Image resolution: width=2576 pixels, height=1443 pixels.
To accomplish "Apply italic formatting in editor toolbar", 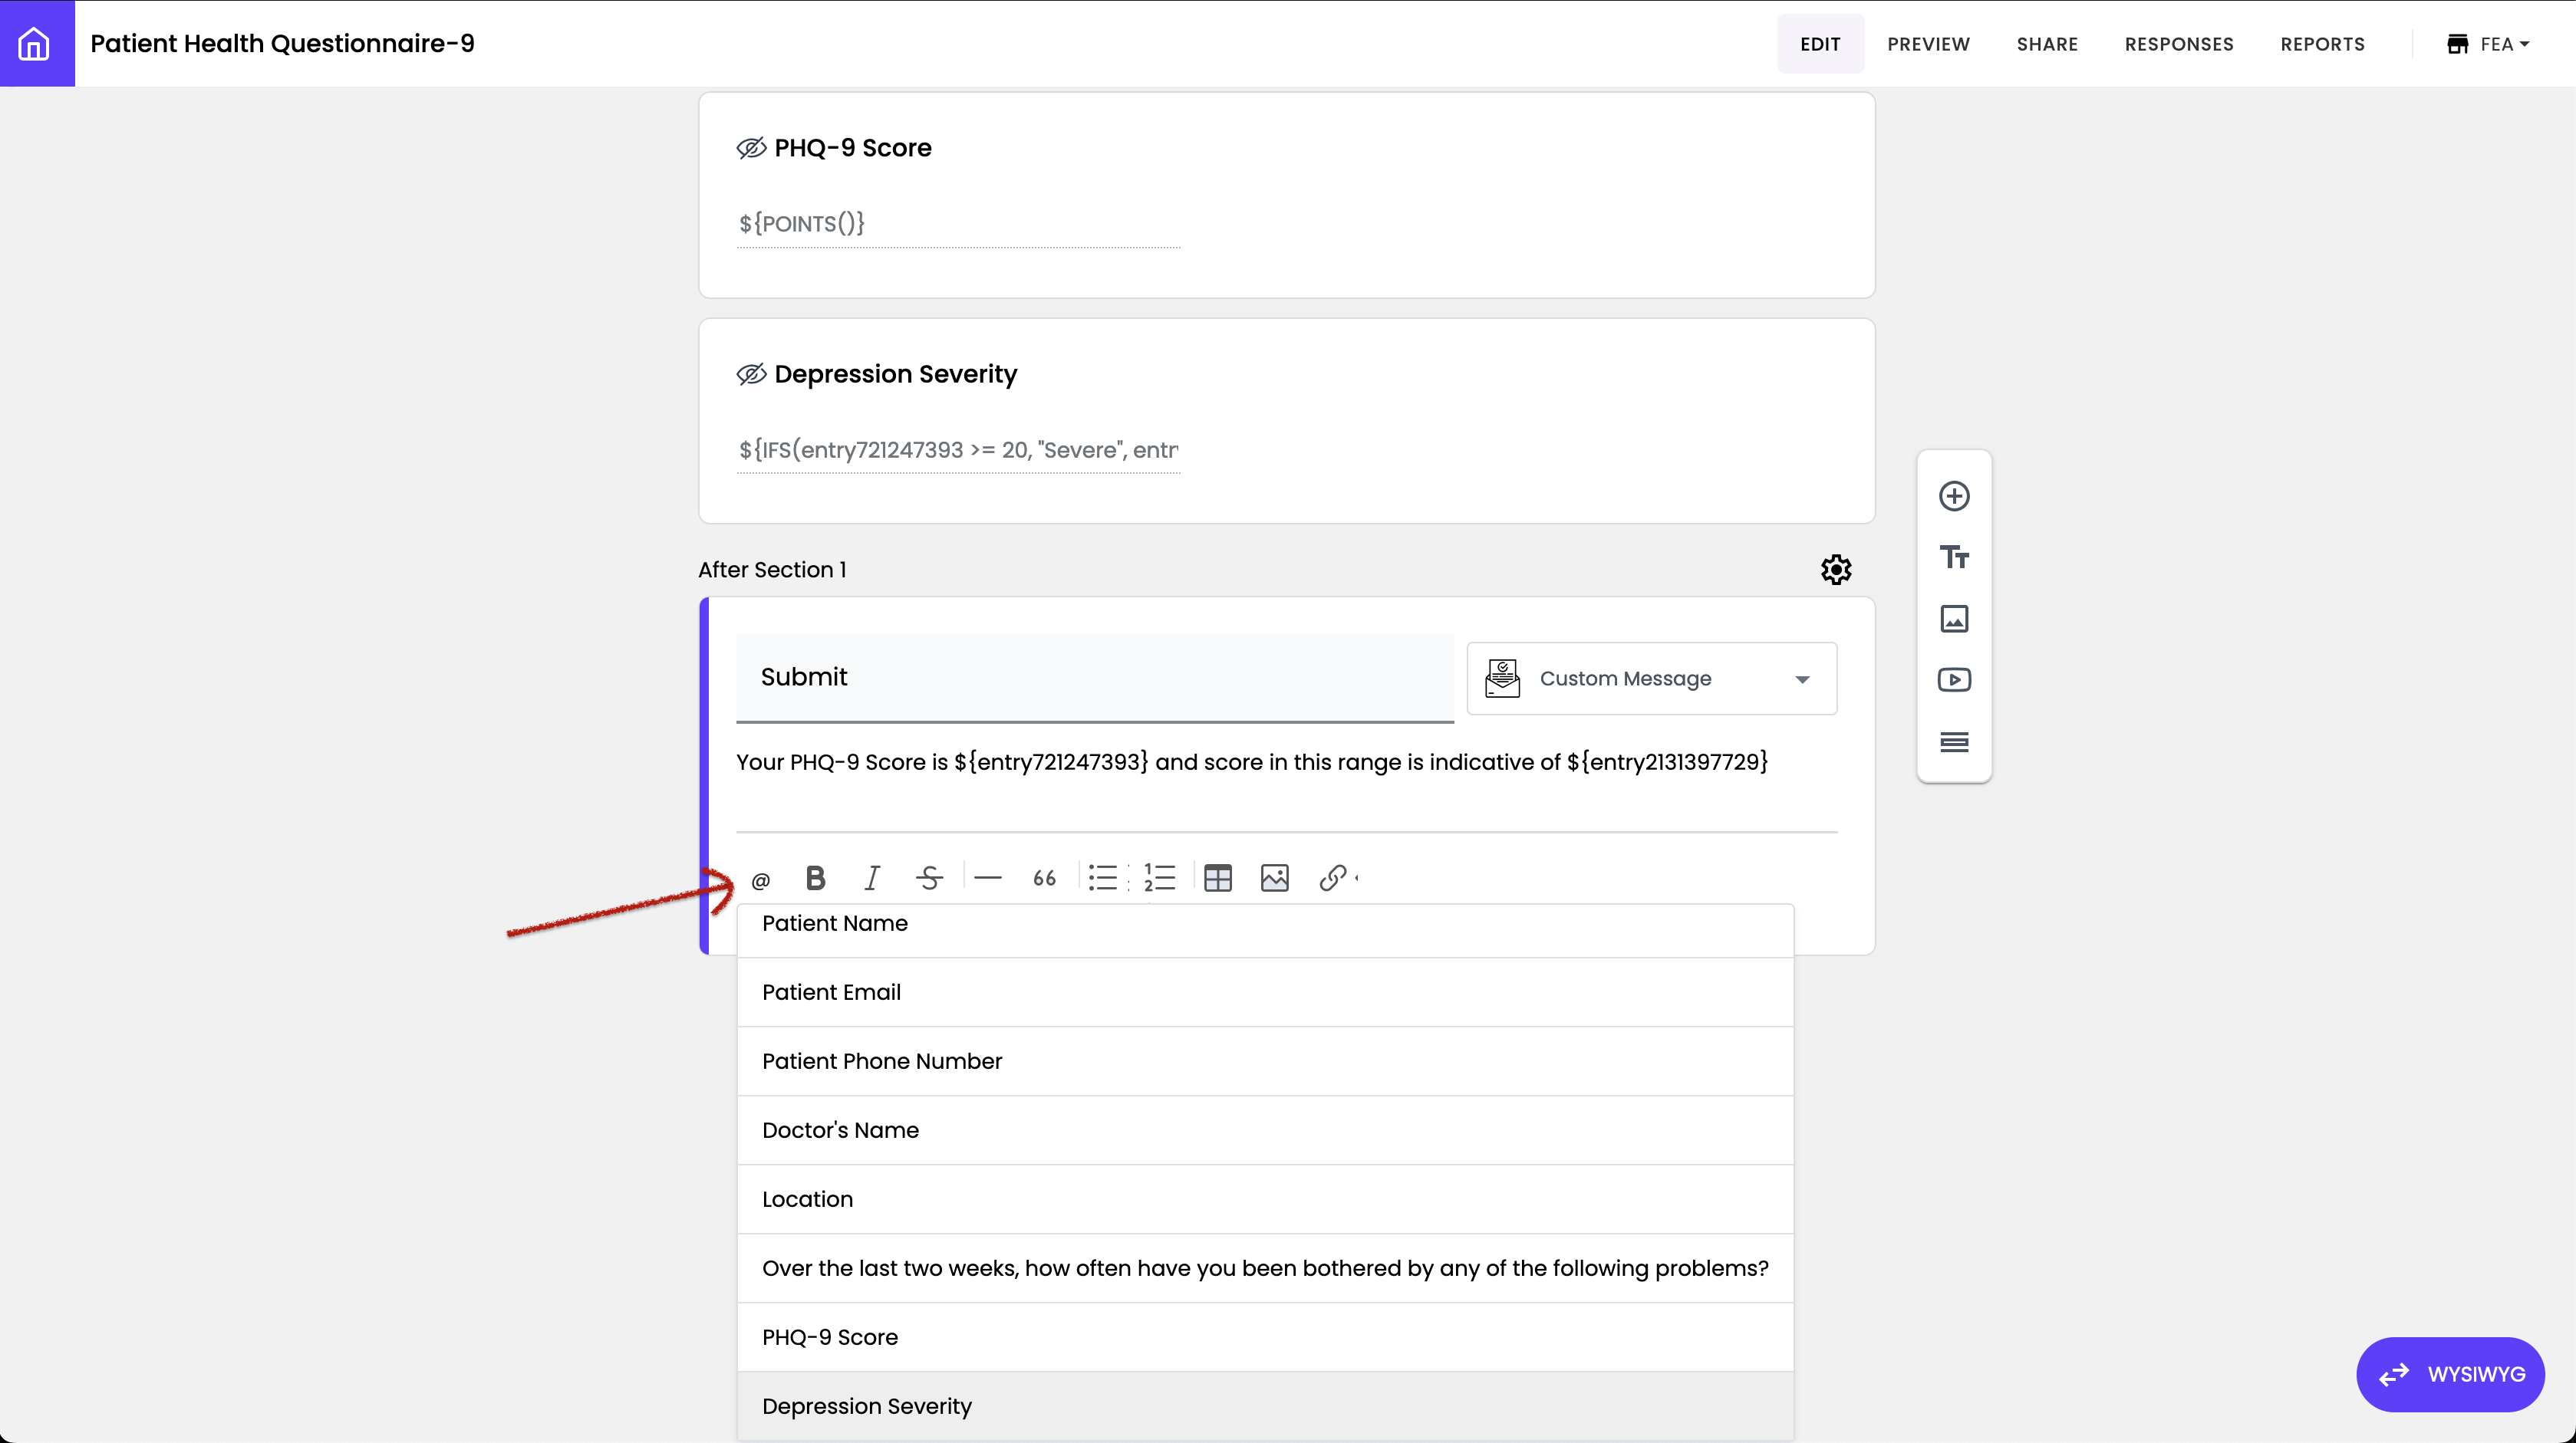I will tap(871, 877).
